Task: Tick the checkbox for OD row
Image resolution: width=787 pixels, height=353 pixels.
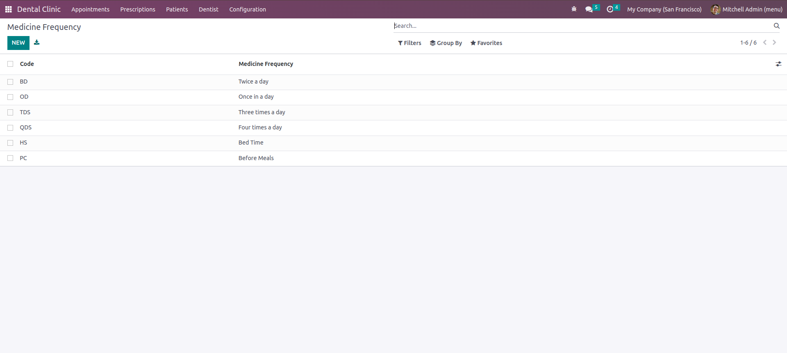Action: (10, 97)
